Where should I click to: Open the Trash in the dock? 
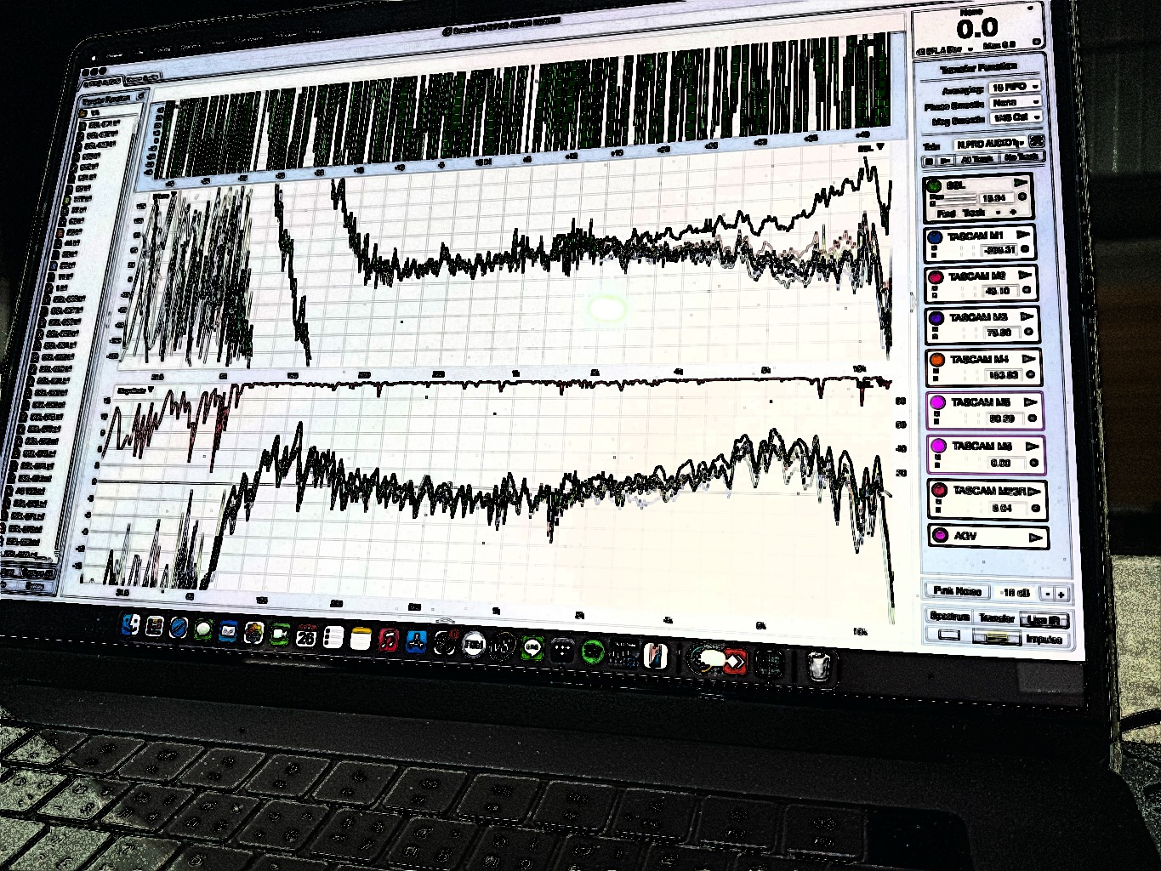[818, 665]
